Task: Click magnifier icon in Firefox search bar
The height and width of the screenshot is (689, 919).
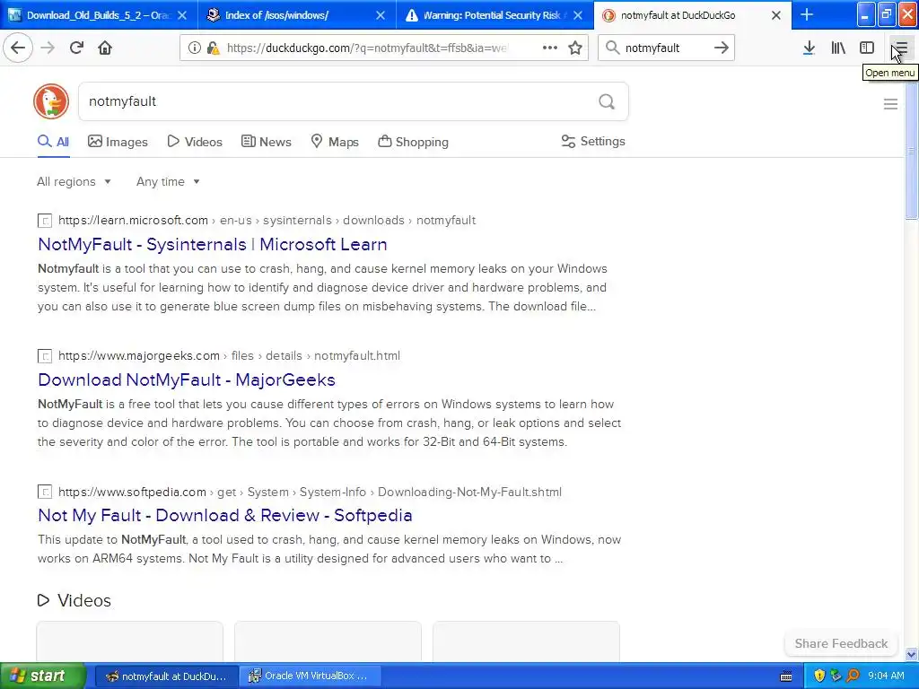Action: point(612,48)
